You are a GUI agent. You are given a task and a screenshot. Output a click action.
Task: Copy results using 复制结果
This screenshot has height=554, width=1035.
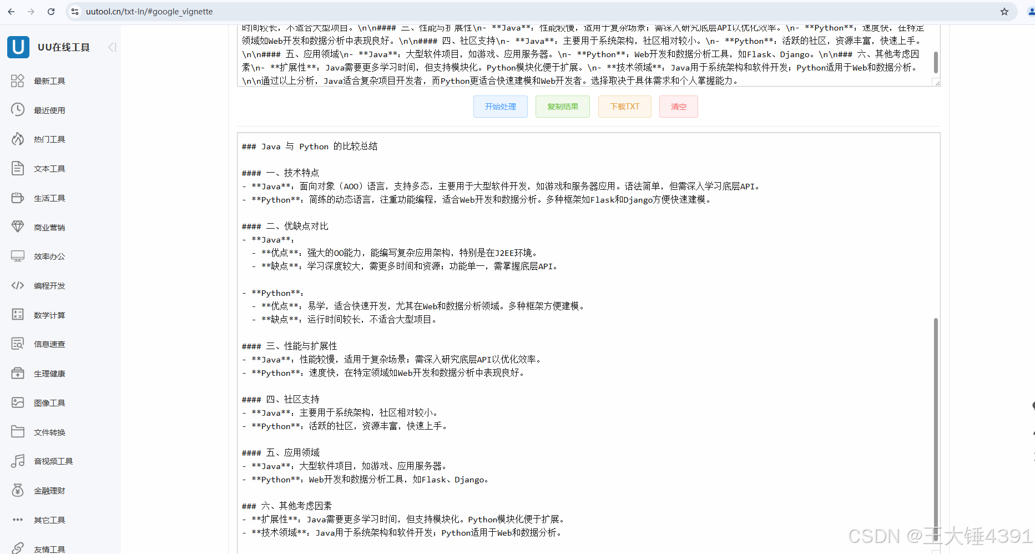[x=562, y=106]
